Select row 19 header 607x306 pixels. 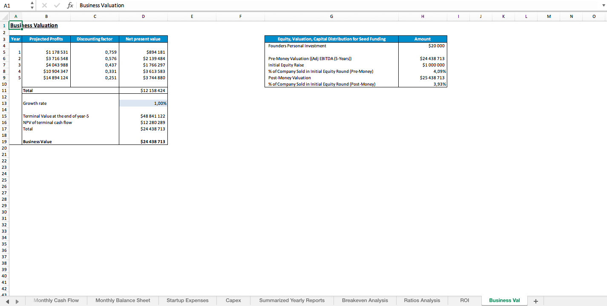pyautogui.click(x=4, y=141)
